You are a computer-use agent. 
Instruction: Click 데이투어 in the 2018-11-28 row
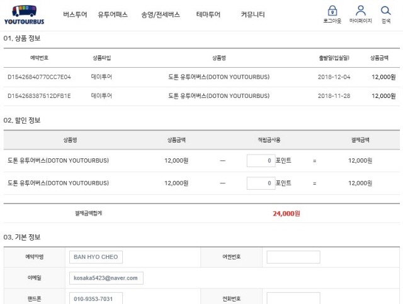tap(101, 96)
